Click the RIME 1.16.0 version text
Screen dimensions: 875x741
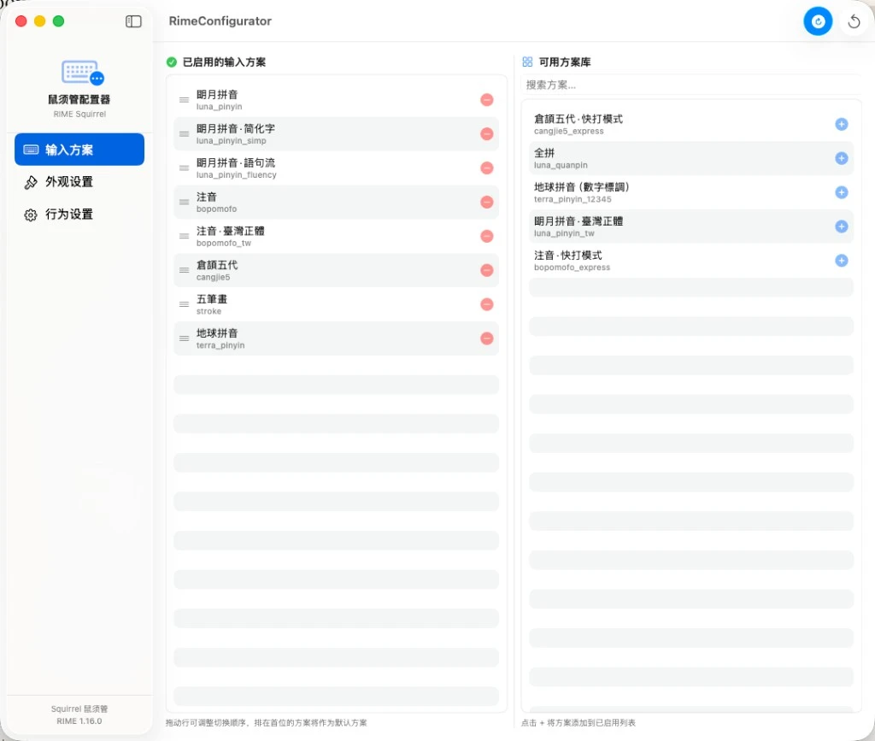click(79, 720)
